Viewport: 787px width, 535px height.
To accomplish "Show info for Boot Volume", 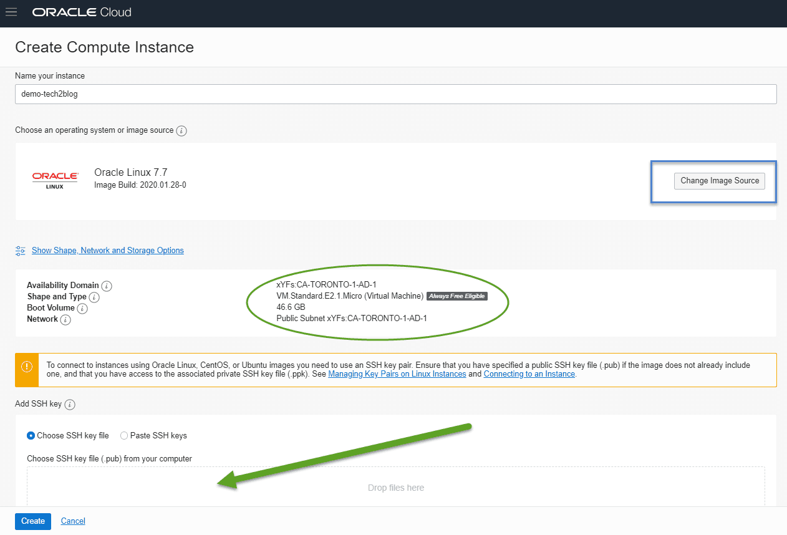I will [x=82, y=309].
